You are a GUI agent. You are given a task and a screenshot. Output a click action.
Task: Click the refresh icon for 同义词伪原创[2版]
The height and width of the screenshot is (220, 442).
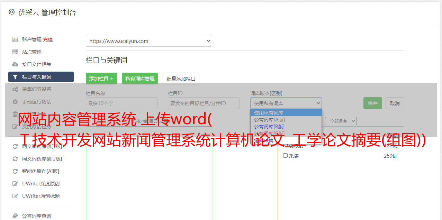point(15,159)
